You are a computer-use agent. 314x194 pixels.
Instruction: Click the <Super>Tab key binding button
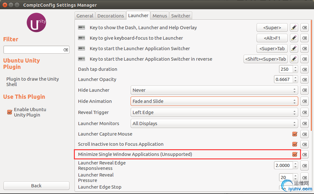(272, 49)
